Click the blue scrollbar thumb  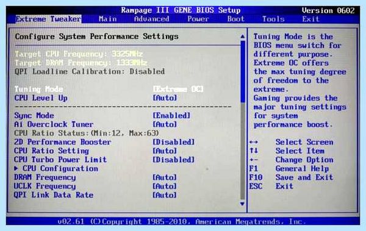(243, 72)
